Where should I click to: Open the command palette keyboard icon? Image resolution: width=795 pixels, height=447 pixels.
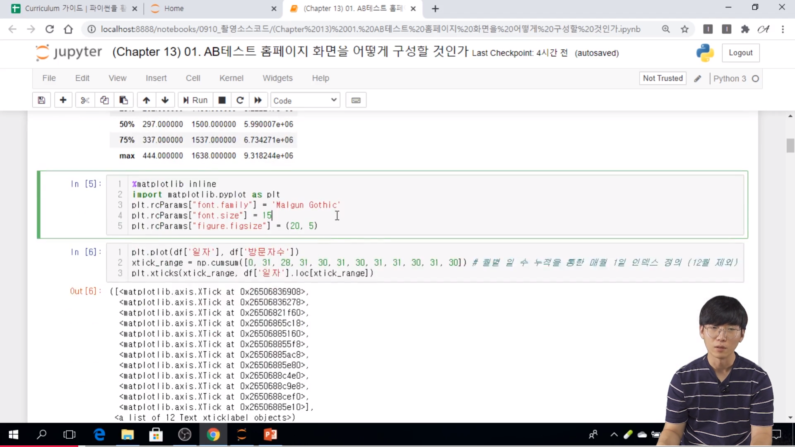pos(356,100)
